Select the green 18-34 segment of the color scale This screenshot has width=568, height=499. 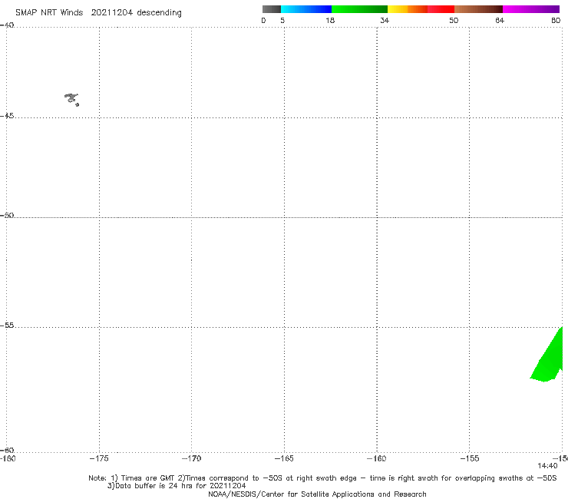(x=359, y=9)
